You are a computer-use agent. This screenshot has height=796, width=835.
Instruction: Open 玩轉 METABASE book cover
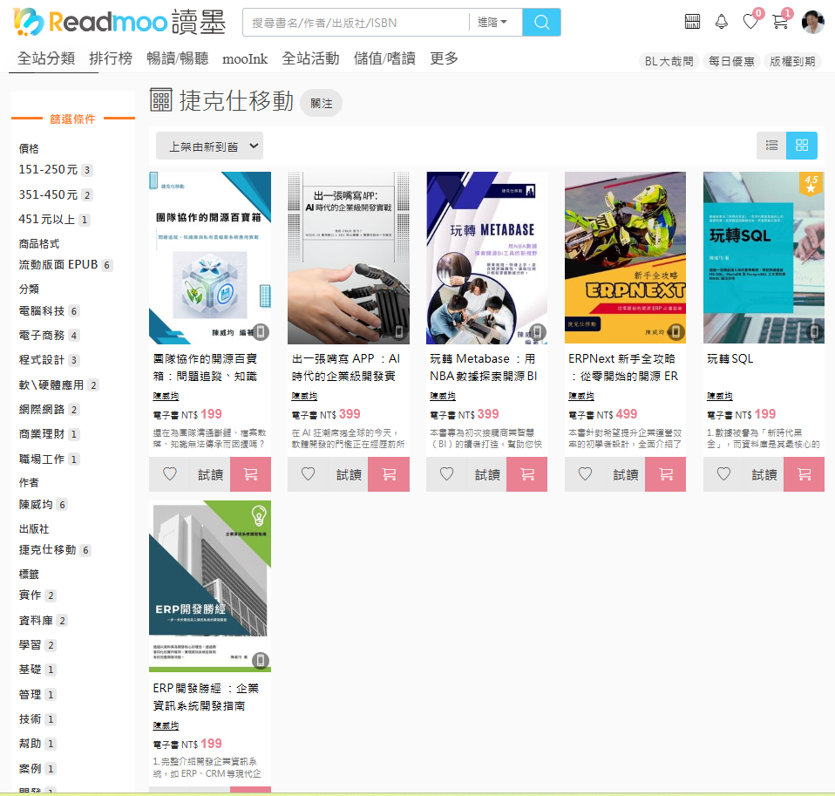click(x=486, y=258)
